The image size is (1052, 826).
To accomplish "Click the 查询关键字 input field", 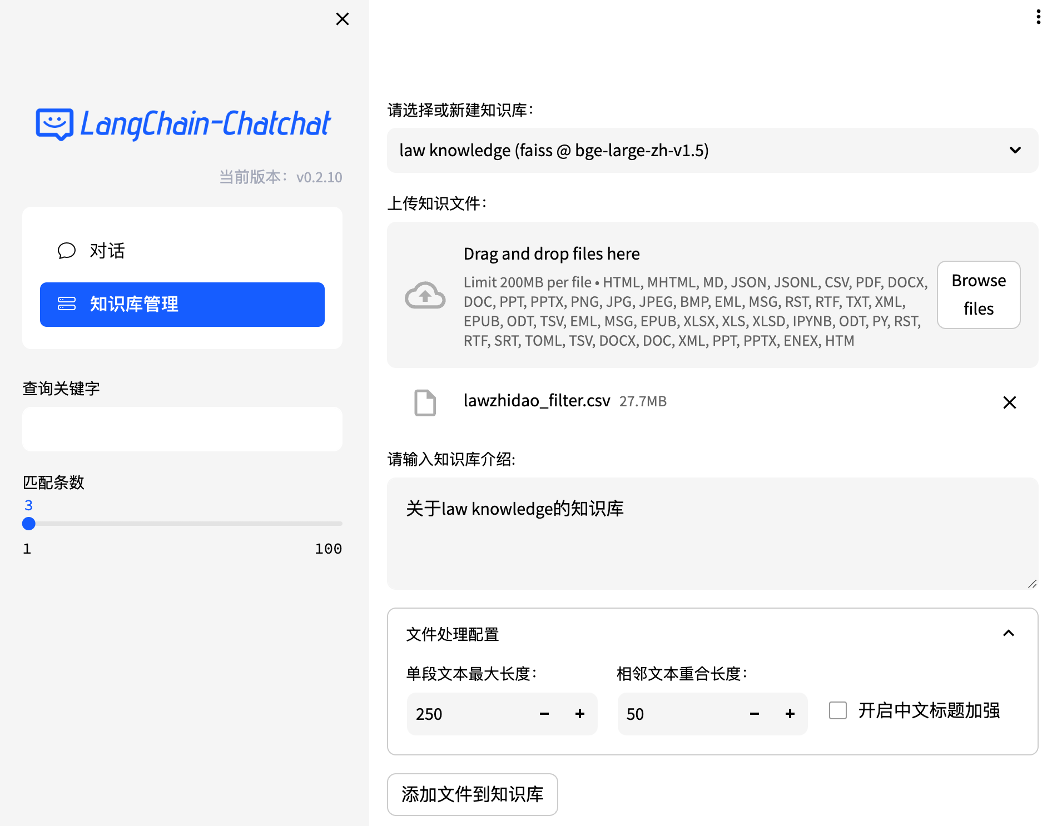I will pos(182,429).
